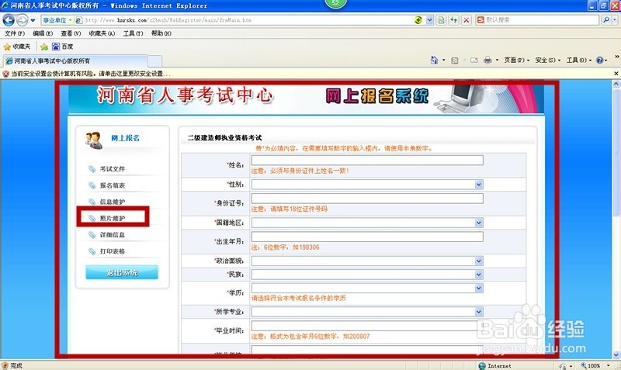Image resolution: width=621 pixels, height=370 pixels.
Task: Open 打印表格 in the sidebar
Action: (112, 251)
